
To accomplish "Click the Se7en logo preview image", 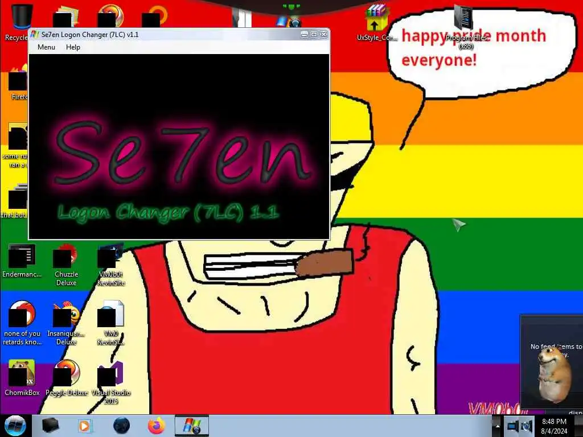I will (179, 146).
